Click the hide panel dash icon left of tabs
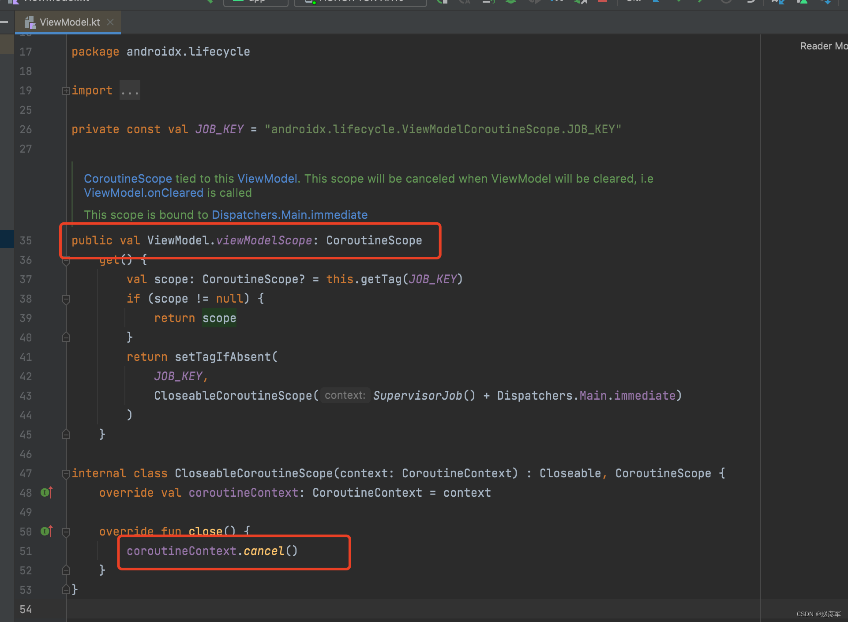This screenshot has height=622, width=848. pos(4,22)
